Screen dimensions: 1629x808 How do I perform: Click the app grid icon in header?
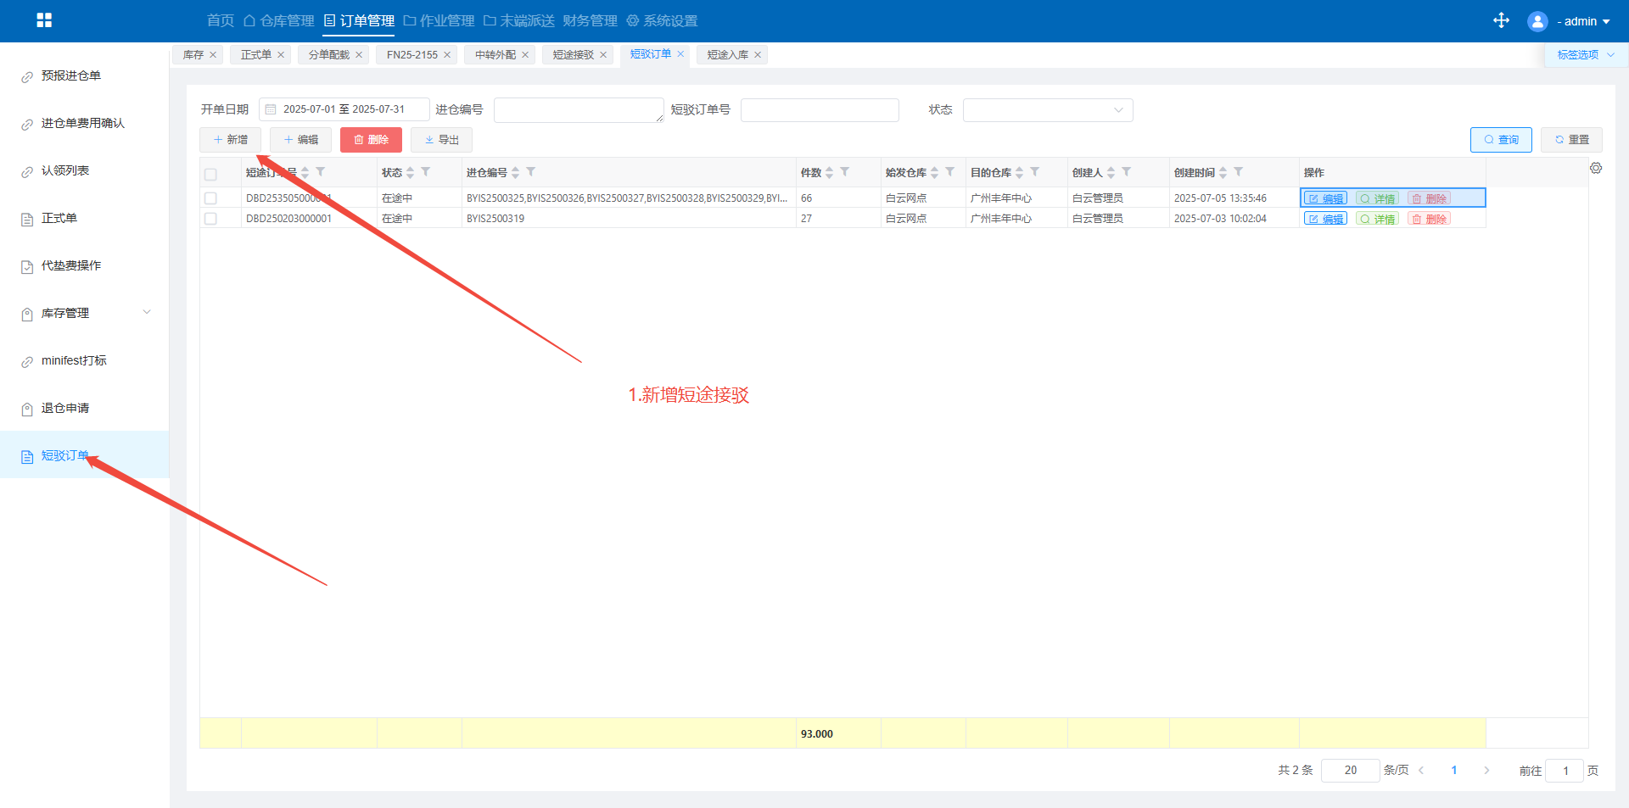click(44, 20)
